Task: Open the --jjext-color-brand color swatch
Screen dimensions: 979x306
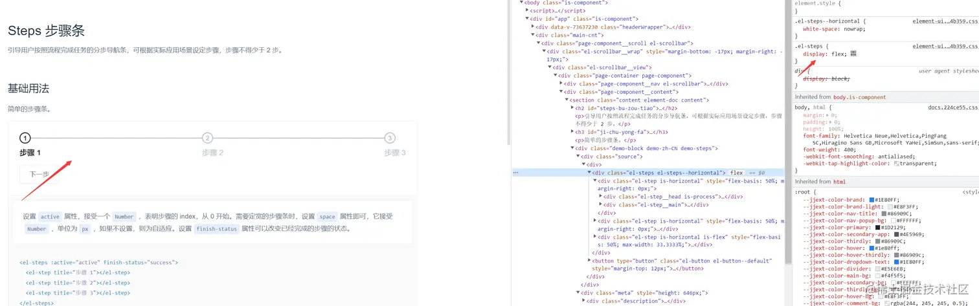Action: 872,200
